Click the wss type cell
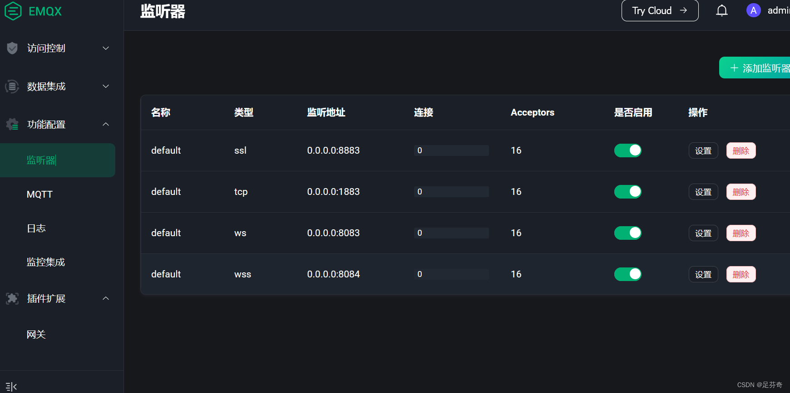The image size is (790, 393). click(242, 274)
